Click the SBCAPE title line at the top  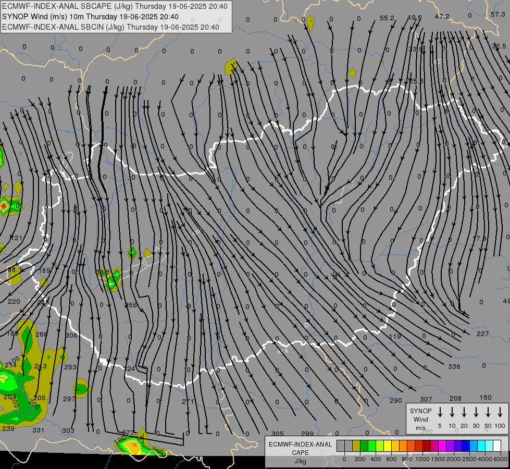tap(115, 6)
